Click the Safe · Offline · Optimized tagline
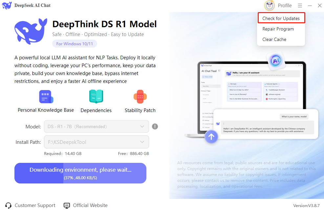 click(98, 34)
